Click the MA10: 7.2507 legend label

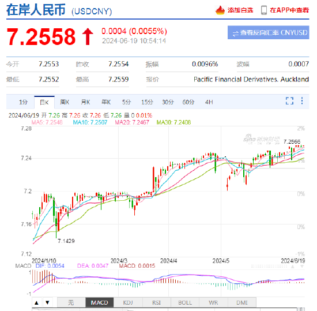point(90,122)
